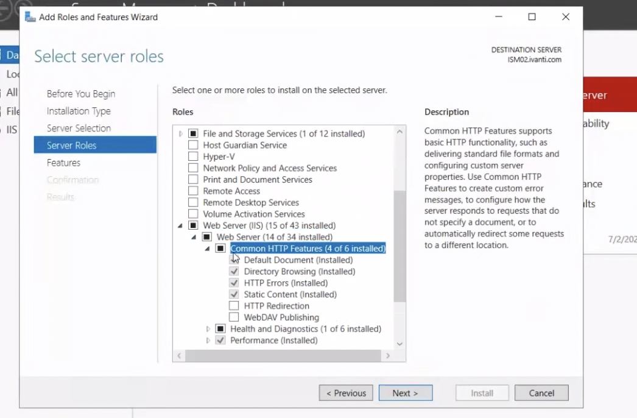This screenshot has width=637, height=418.
Task: Click the Next button
Action: pos(405,393)
